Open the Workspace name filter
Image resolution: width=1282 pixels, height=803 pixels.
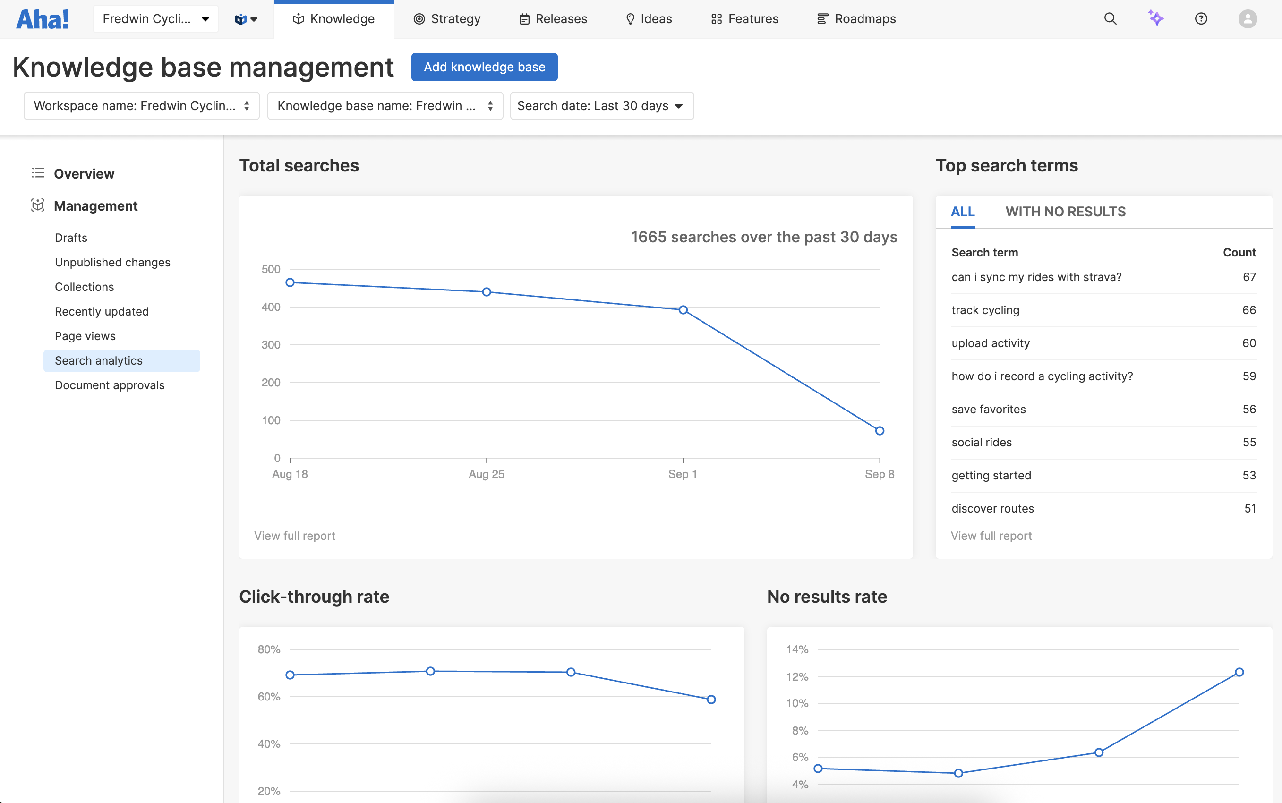[x=141, y=106]
